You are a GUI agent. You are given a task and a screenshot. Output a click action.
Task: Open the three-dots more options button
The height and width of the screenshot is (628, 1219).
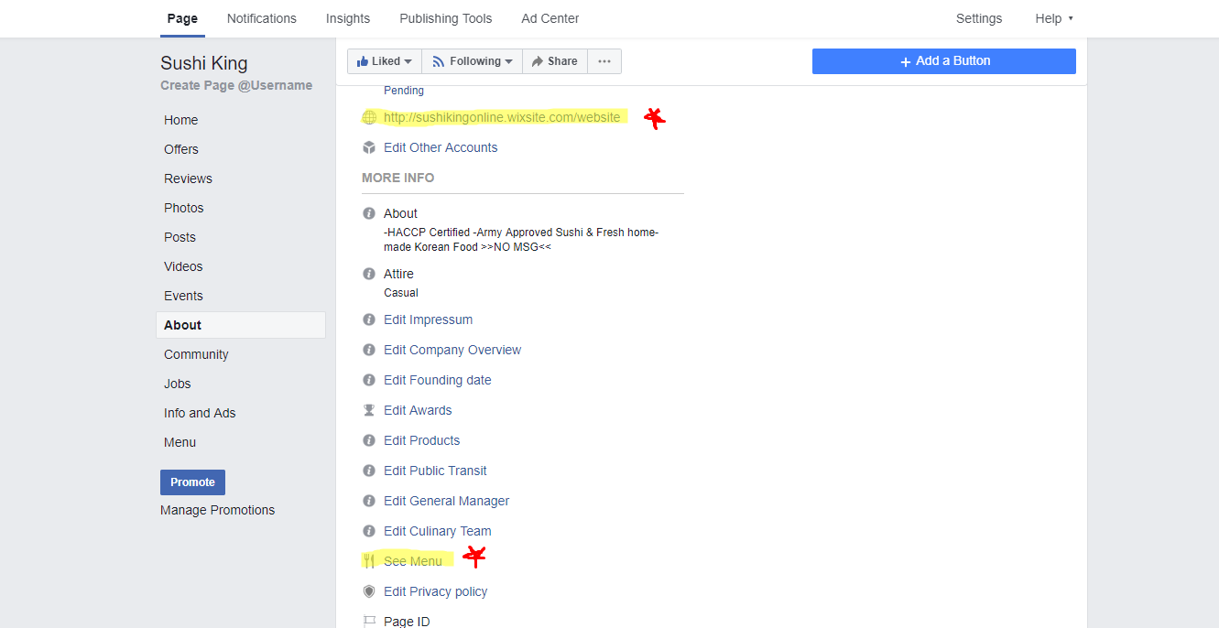tap(604, 61)
